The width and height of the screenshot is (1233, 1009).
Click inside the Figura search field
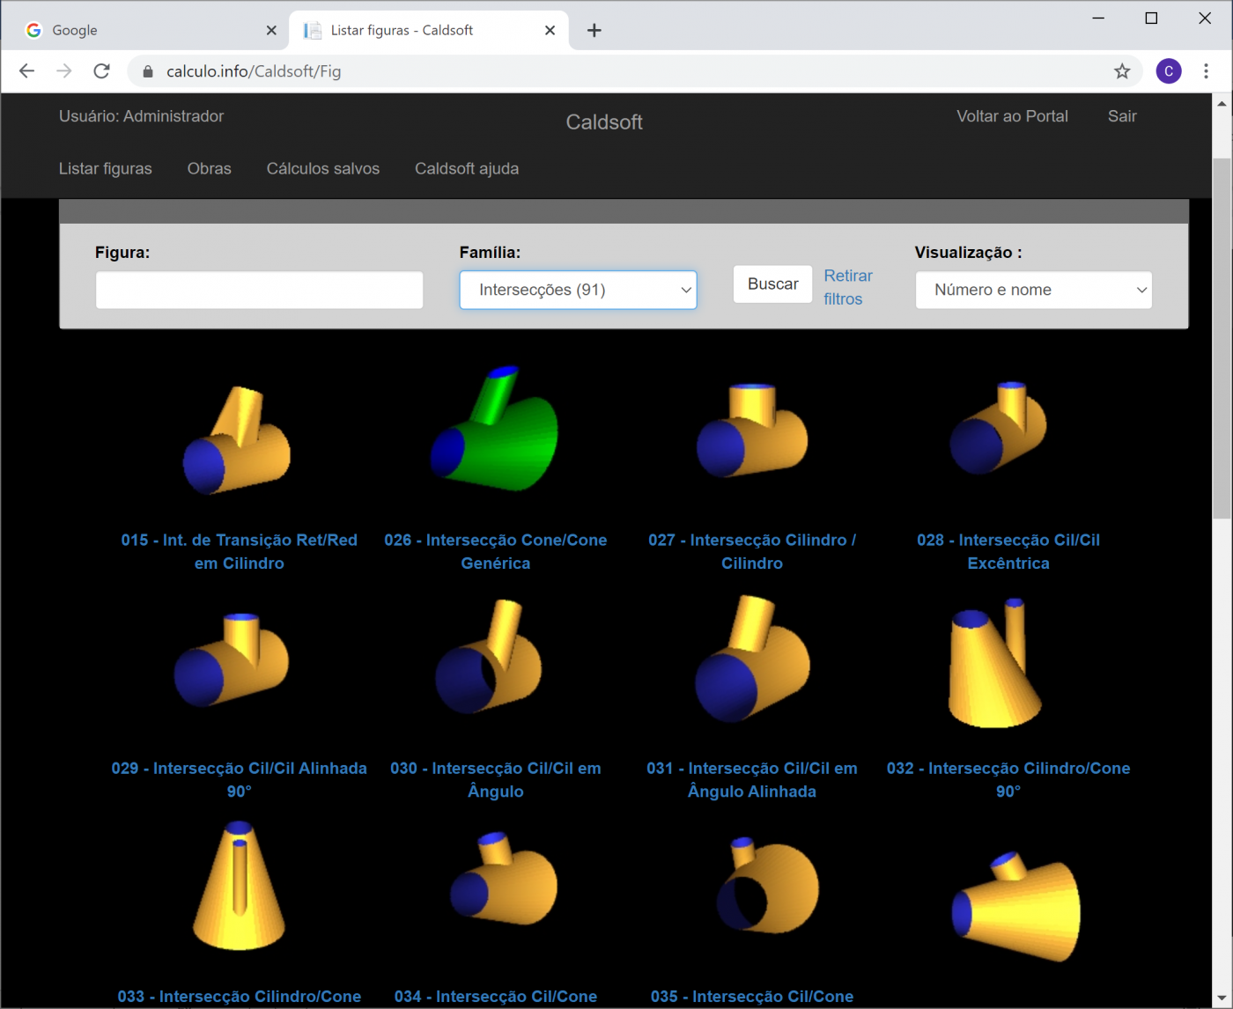coord(259,290)
